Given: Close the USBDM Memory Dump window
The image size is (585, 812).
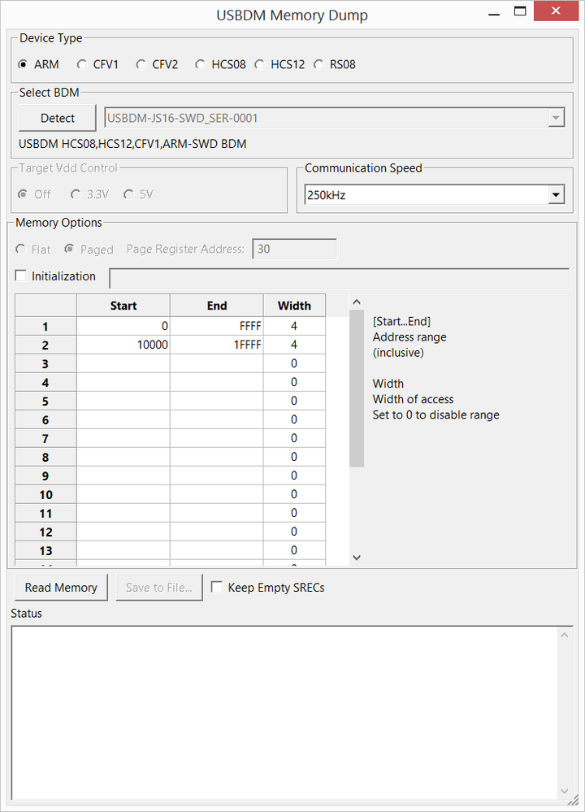Looking at the screenshot, I should click(x=556, y=11).
